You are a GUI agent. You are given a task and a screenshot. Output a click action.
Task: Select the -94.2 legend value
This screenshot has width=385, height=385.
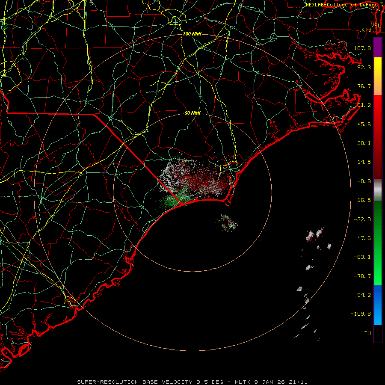362,295
